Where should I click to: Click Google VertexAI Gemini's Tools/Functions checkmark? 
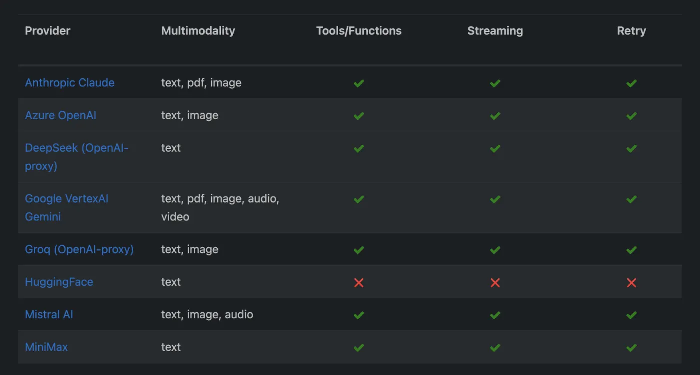pyautogui.click(x=359, y=199)
